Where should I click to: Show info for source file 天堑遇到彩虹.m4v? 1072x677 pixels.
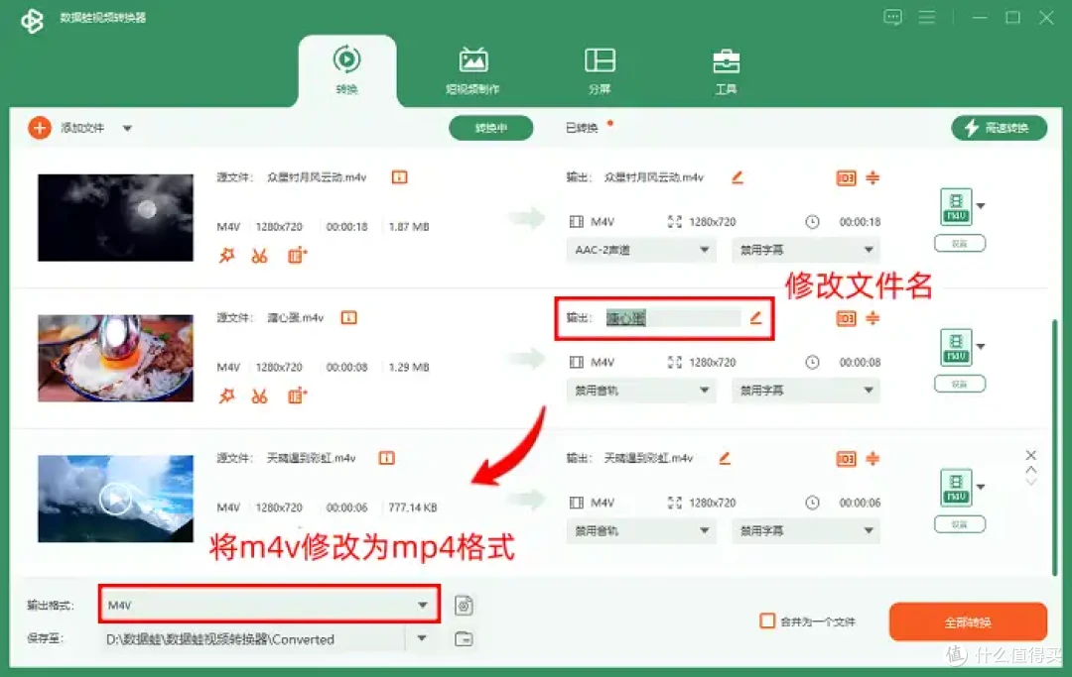click(x=387, y=459)
